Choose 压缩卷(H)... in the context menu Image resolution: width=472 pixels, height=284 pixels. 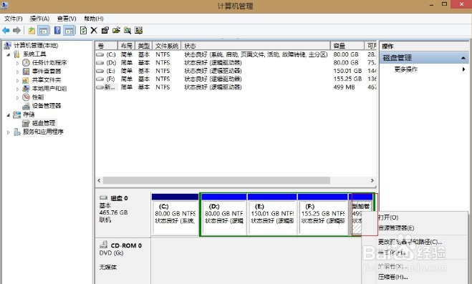click(392, 277)
